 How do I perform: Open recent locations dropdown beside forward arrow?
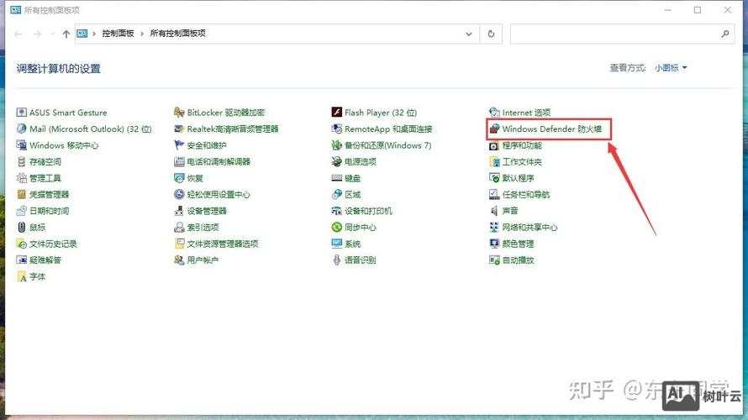pos(52,34)
